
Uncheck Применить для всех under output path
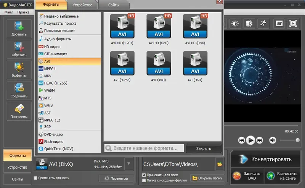(144, 175)
